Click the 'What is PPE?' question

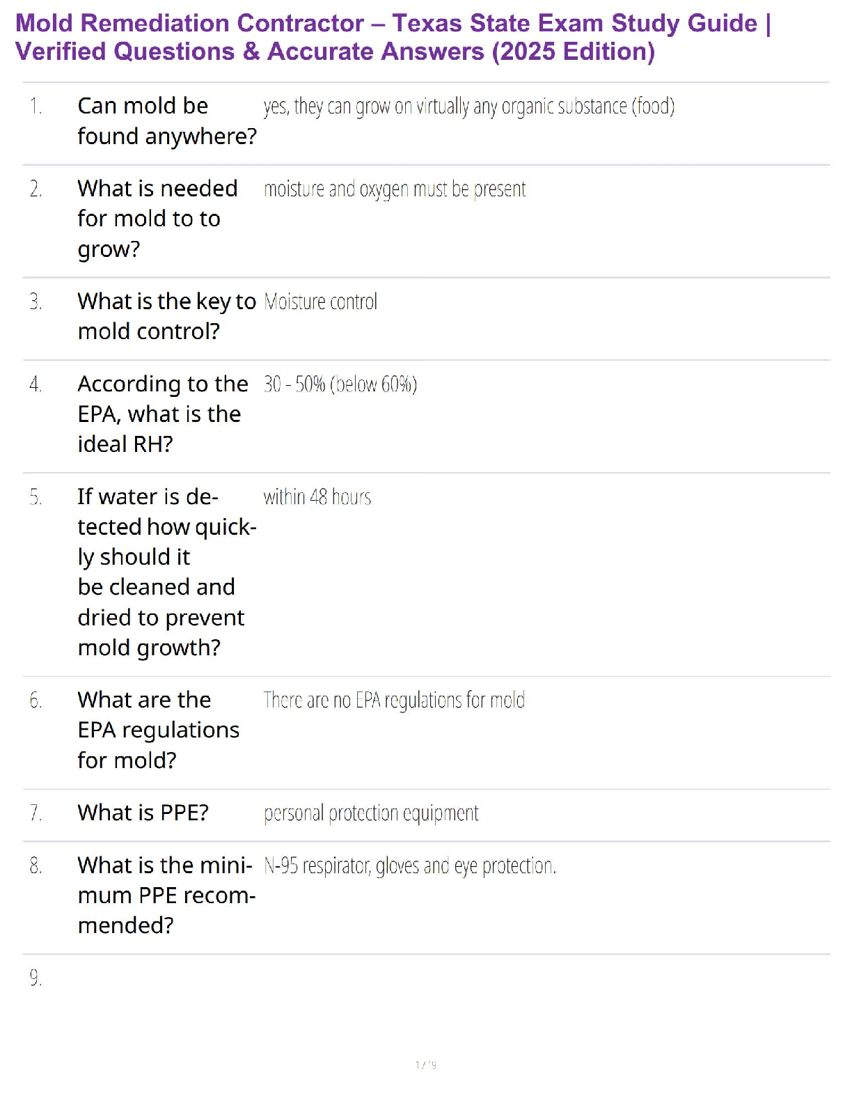click(x=143, y=813)
